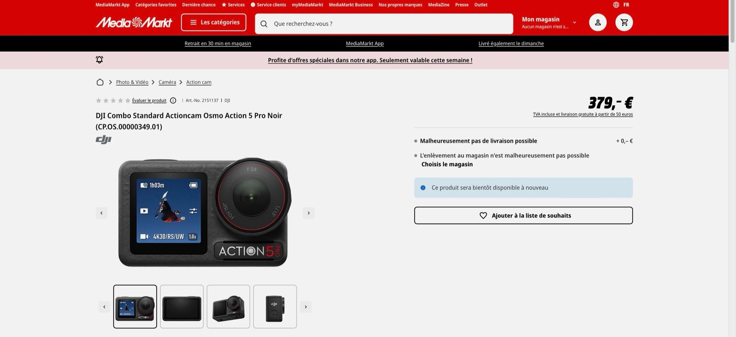
Task: Click the blue availability info icon
Action: pos(423,187)
